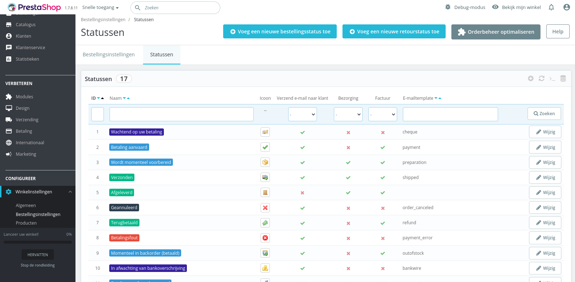Open the Help button
The image size is (575, 282).
[x=558, y=32]
